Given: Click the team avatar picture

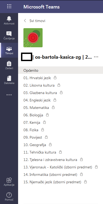Looking at the screenshot, I should [33, 38].
